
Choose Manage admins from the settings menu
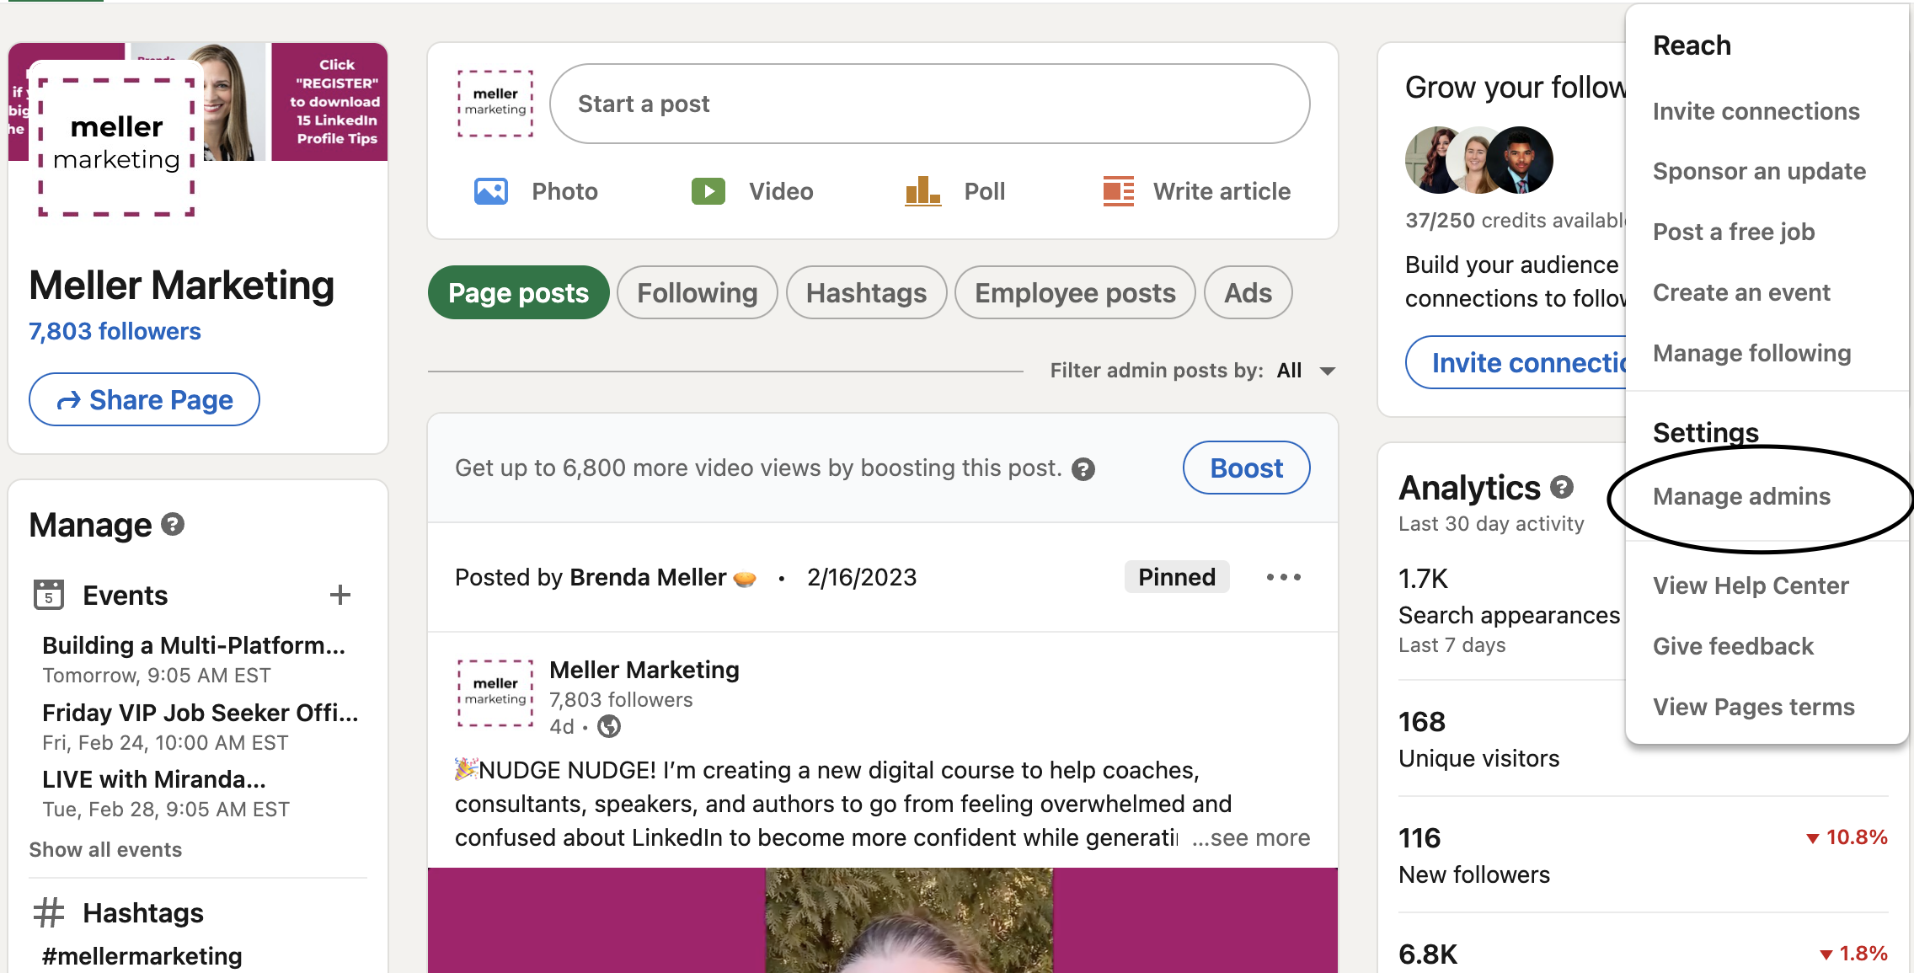tap(1741, 497)
